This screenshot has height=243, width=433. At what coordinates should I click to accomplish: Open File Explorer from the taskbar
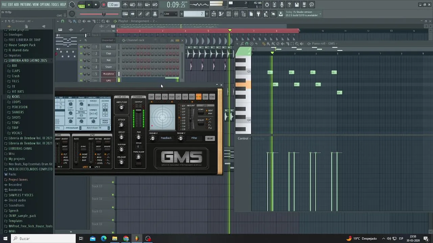[x=115, y=239]
